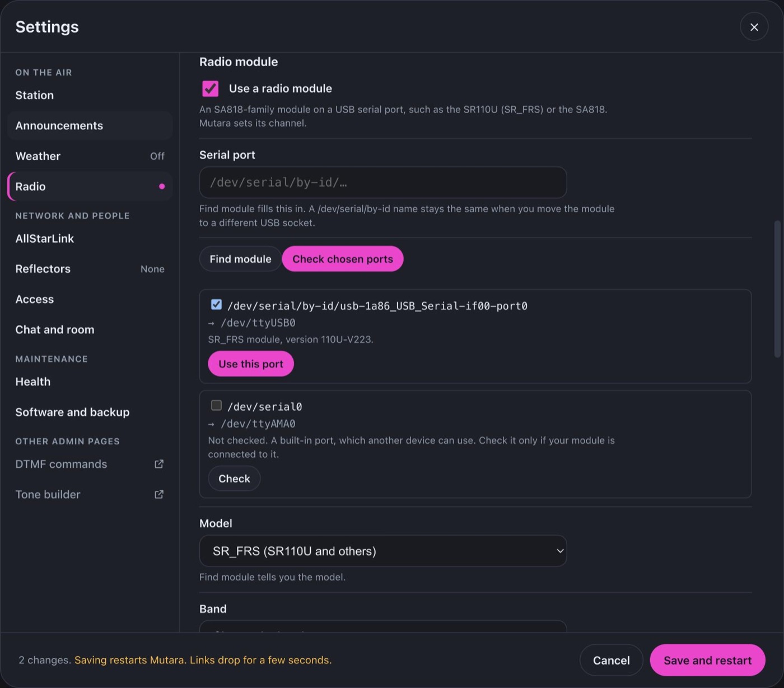Click the Serial port input field
This screenshot has width=784, height=688.
coord(383,183)
